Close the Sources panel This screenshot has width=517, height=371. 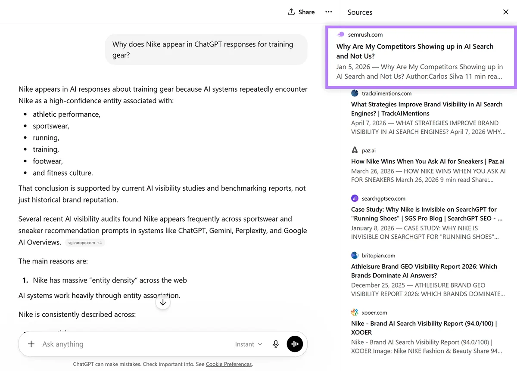pos(506,12)
